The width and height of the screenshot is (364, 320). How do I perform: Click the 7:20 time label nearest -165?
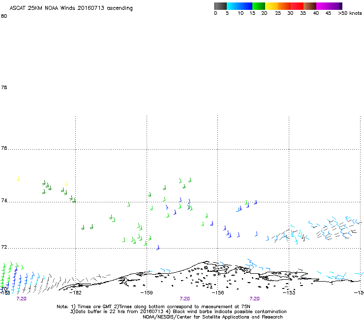pos(21,299)
